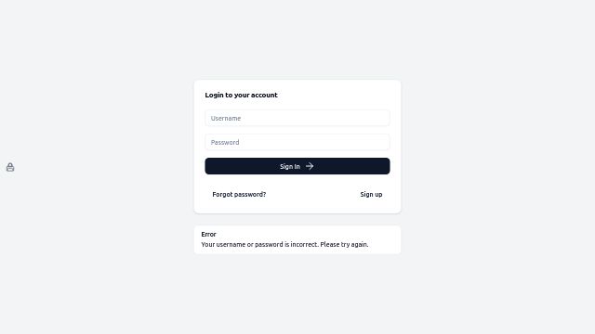The image size is (595, 334).
Task: Click the arrow icon inside Sign In button
Action: coord(310,166)
